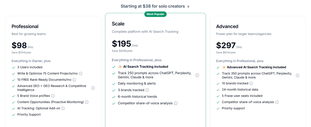Click the $195 Scale plan price
Image resolution: width=311 pixels, height=127 pixels.
[121, 44]
